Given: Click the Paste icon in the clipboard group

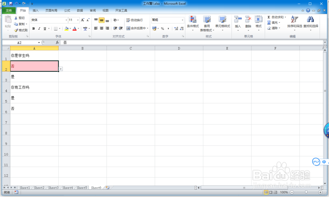Looking at the screenshot, I should [x=8, y=19].
